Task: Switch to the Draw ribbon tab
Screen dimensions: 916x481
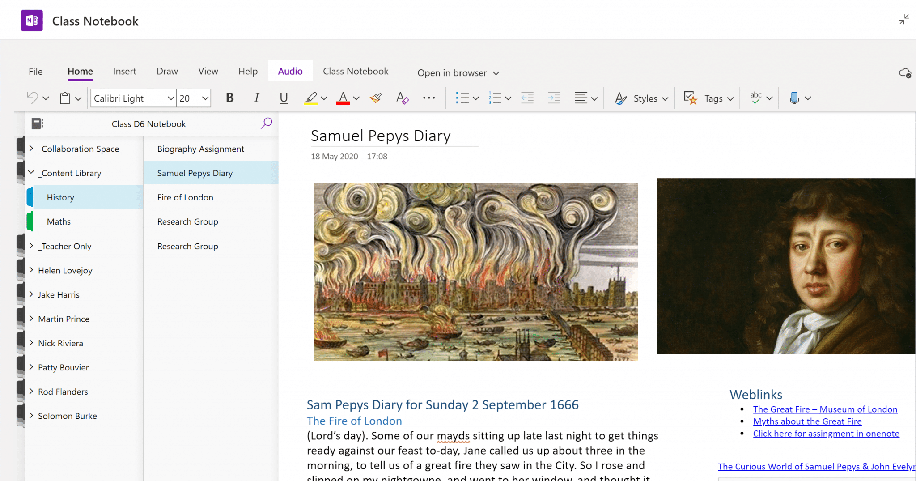Action: point(167,71)
